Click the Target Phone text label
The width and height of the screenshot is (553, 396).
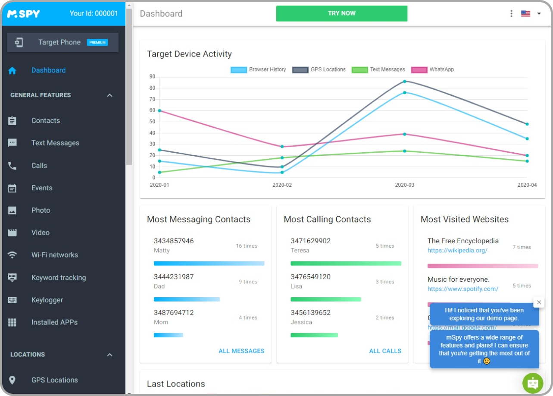tap(59, 42)
